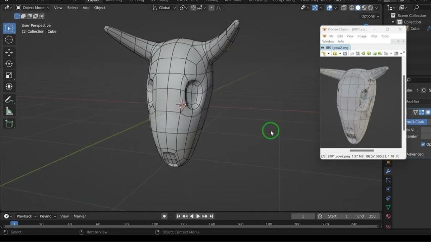Open the Keying dropdown in timeline
The image size is (431, 242).
click(48, 216)
